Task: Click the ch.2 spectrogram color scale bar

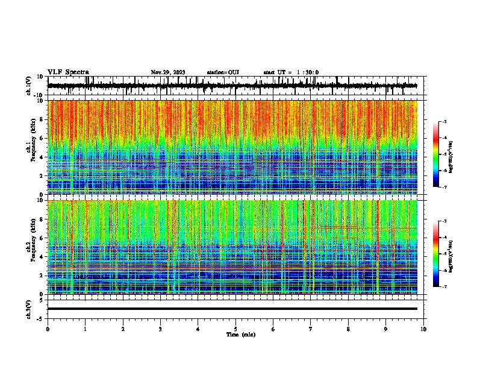Action: point(436,254)
